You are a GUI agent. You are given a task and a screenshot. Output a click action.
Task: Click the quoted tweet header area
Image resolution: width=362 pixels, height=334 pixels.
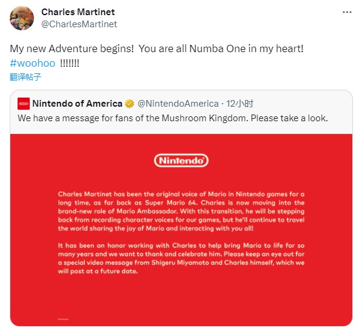135,104
